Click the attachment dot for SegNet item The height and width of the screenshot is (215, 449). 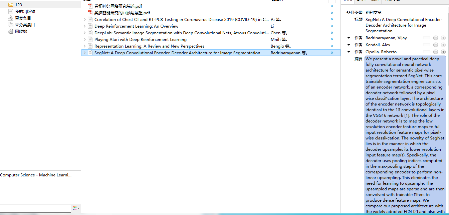point(332,53)
